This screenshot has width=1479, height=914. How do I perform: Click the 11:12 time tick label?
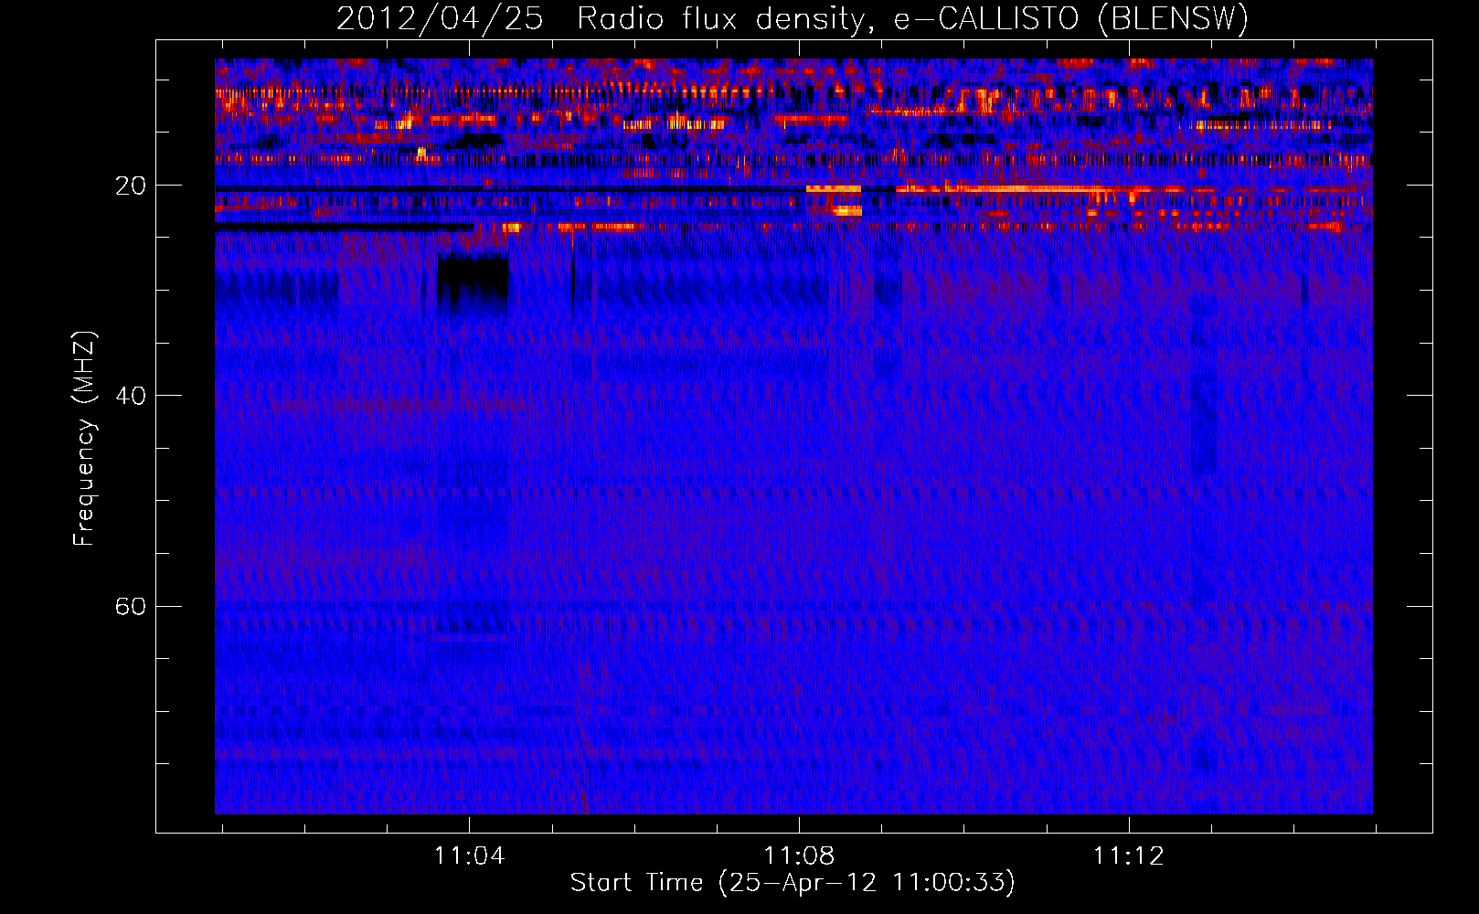pyautogui.click(x=1129, y=856)
